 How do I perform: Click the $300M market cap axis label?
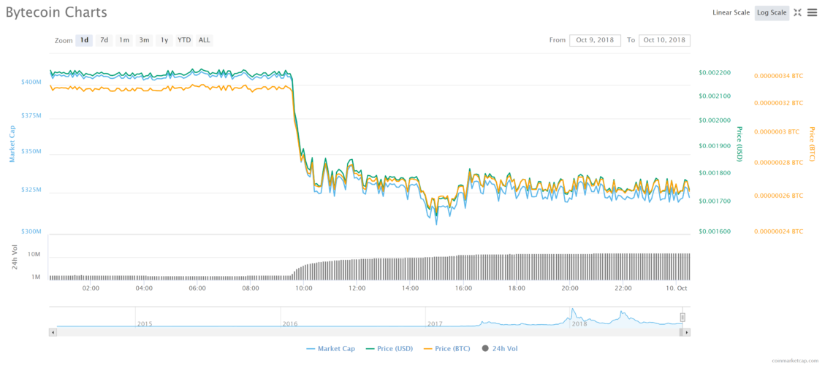pos(31,232)
